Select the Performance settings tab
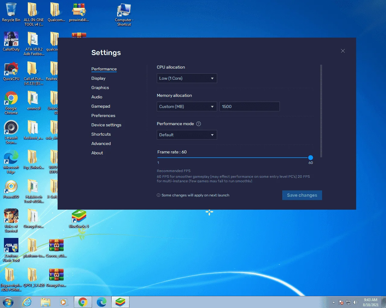 [104, 69]
